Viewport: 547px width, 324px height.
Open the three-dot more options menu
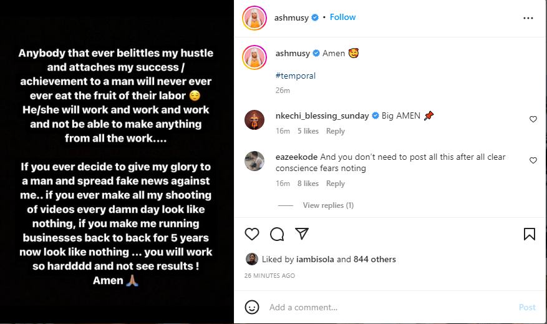[528, 18]
